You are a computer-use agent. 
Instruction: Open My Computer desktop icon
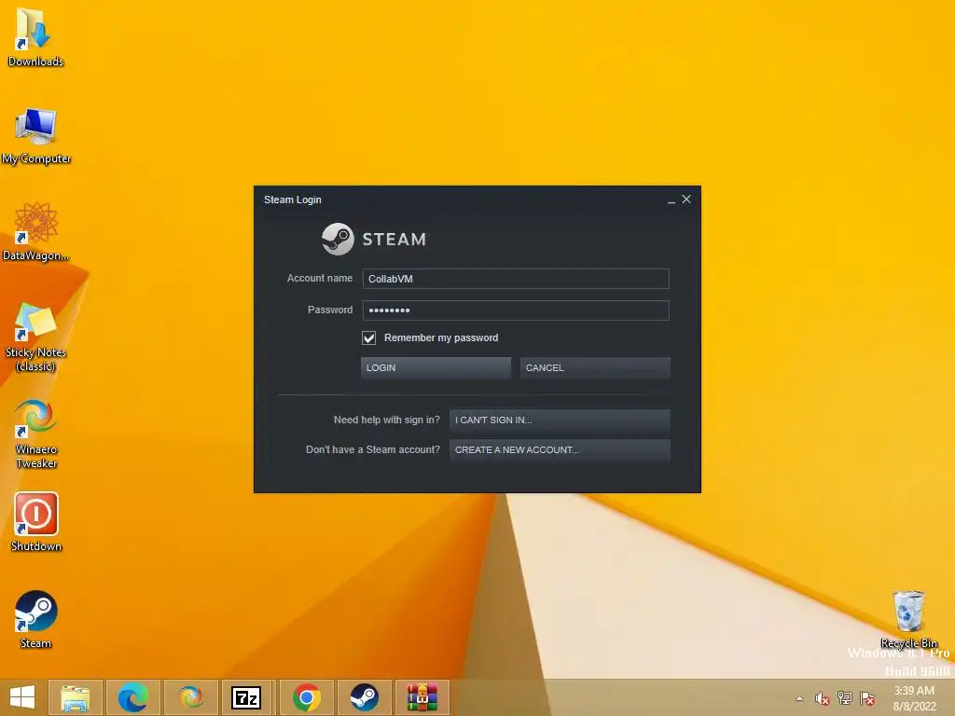click(36, 135)
